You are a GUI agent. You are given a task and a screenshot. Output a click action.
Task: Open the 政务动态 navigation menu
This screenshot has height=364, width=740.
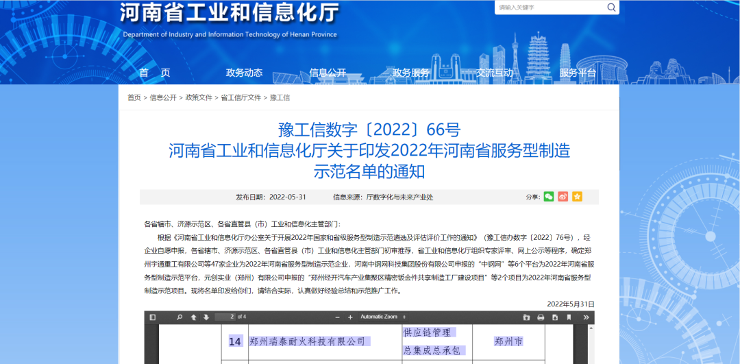(x=244, y=73)
